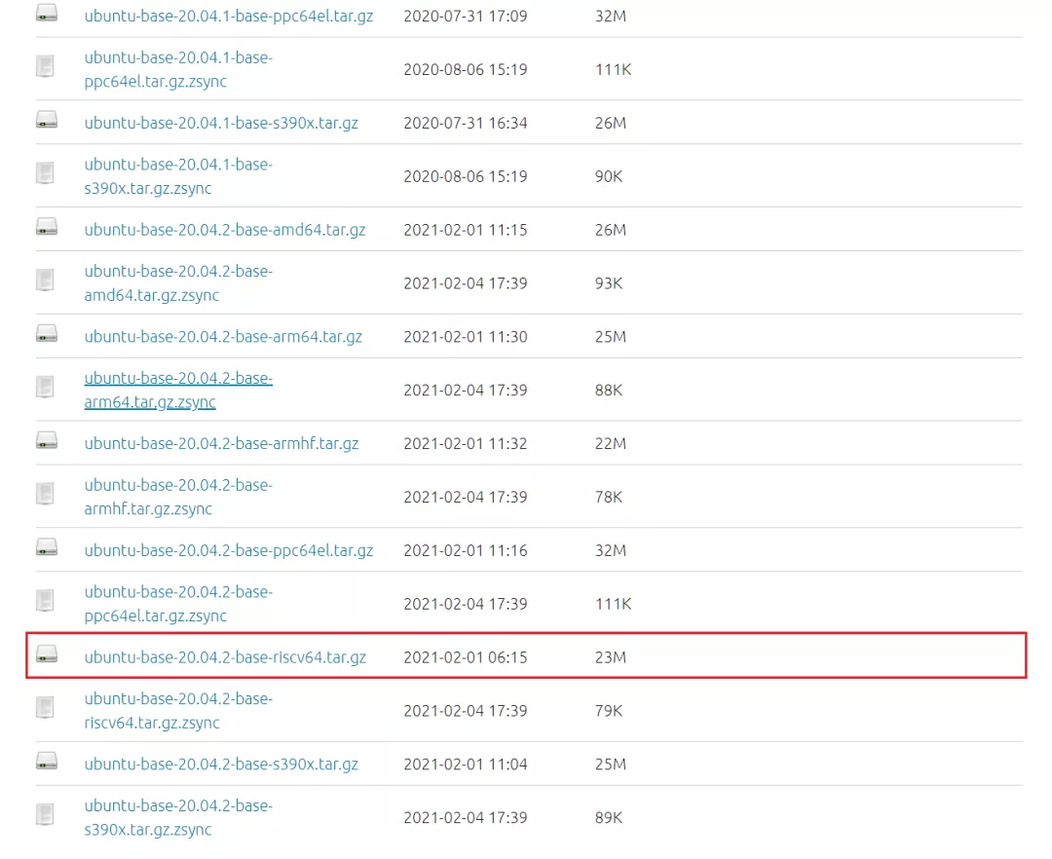Download ubuntu-base-20.04.1-base-ppc64el.tar.gz
The width and height of the screenshot is (1052, 859).
229,17
